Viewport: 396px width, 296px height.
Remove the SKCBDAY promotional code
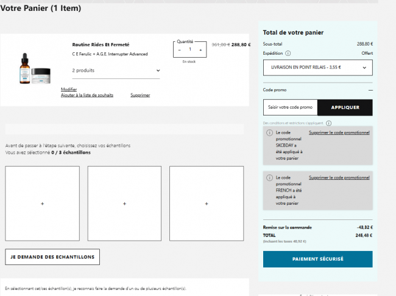(339, 133)
